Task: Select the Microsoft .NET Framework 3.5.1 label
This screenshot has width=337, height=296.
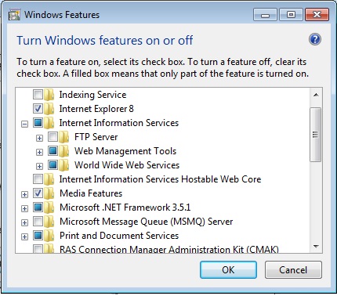Action: [x=125, y=208]
